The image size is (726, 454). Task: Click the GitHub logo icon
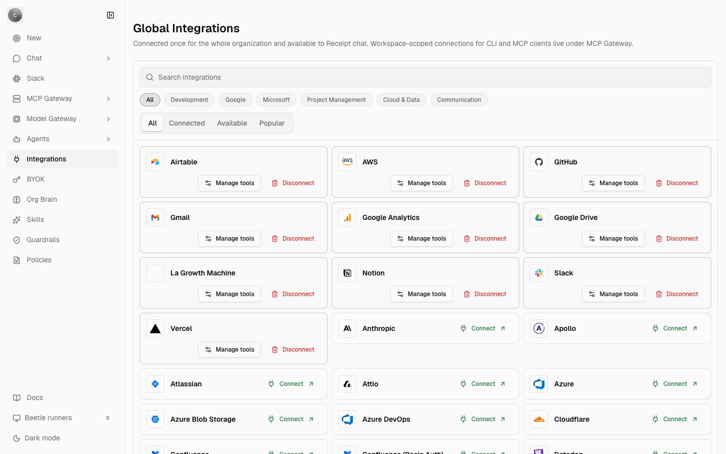point(539,162)
